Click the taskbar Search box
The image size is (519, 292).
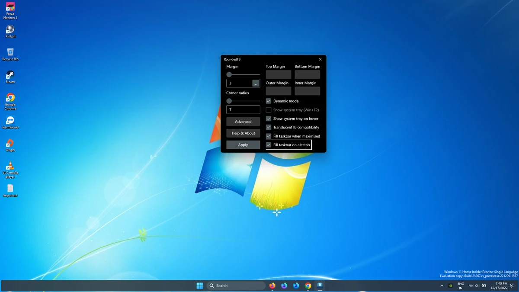pyautogui.click(x=236, y=286)
